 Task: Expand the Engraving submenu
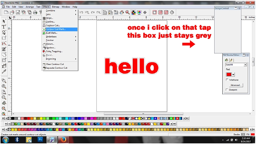(60, 59)
